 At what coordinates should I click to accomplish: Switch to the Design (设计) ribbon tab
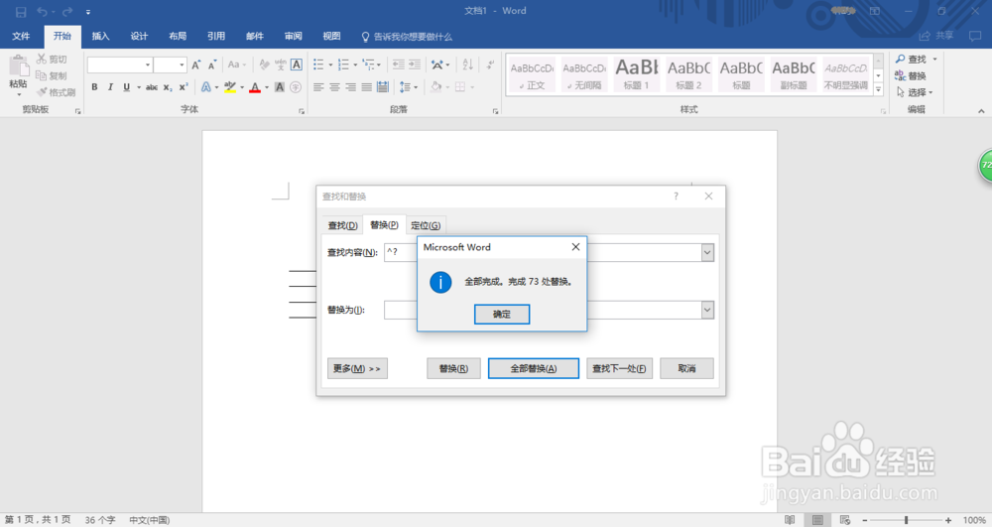tap(139, 36)
